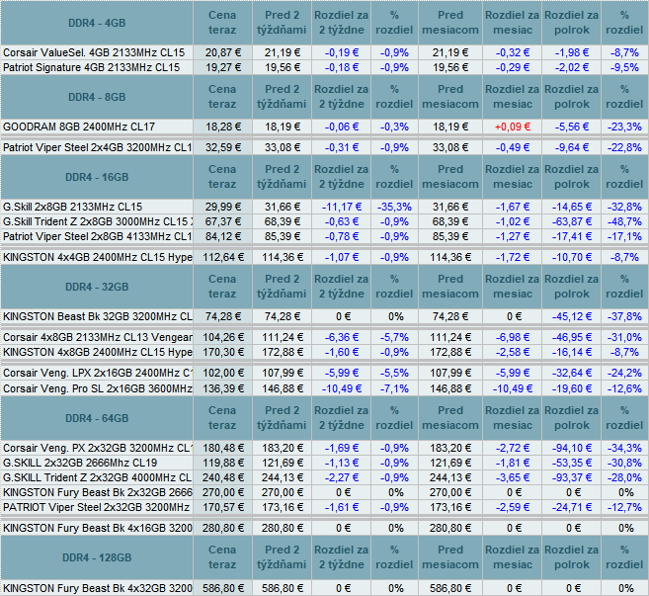The width and height of the screenshot is (649, 596).
Task: Click the -94,10 € half-year difference cell
Action: 572,448
